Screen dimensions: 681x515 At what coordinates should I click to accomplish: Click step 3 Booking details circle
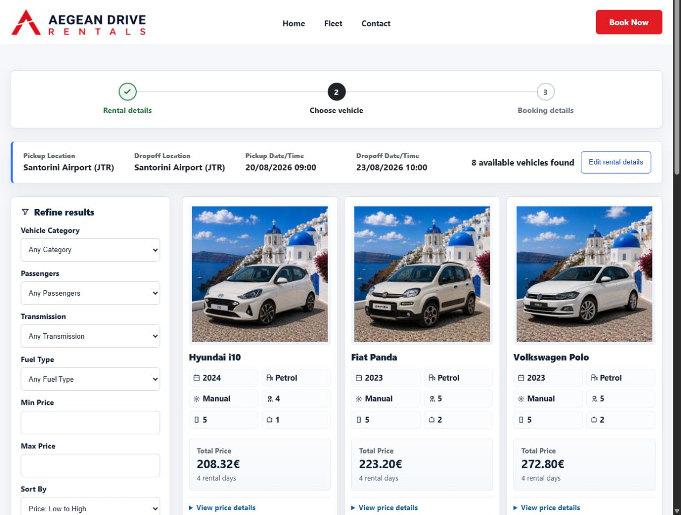(x=545, y=92)
